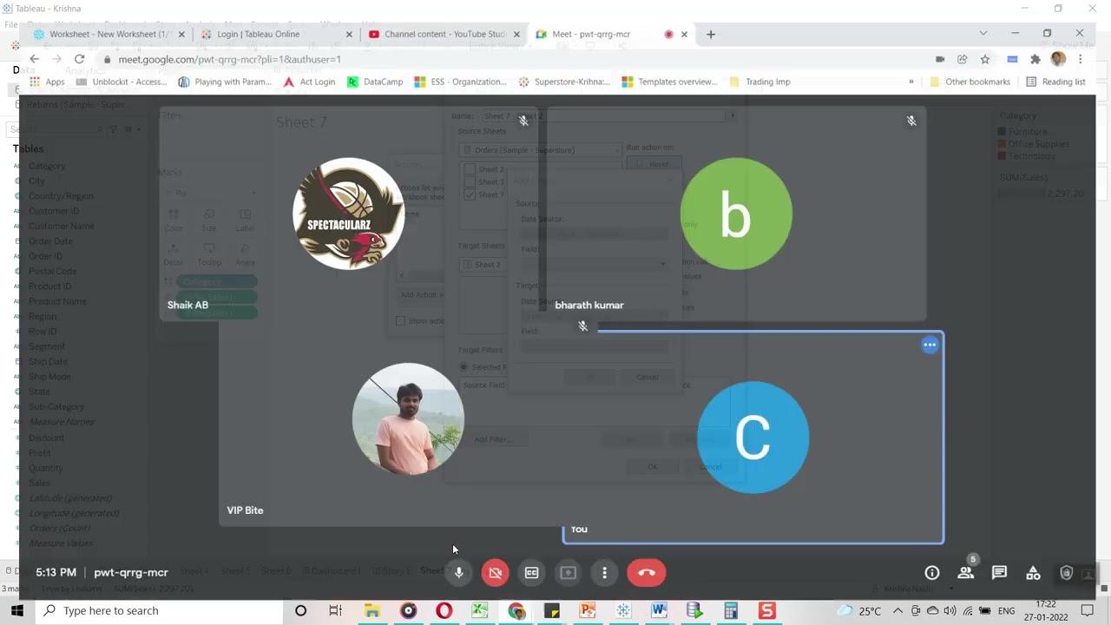Close the Login | Tableau Online tab

point(349,34)
